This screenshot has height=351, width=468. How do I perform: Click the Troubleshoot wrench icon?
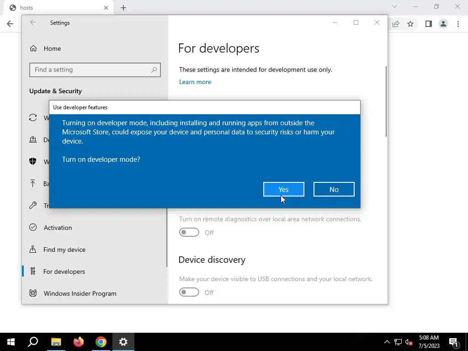point(33,205)
